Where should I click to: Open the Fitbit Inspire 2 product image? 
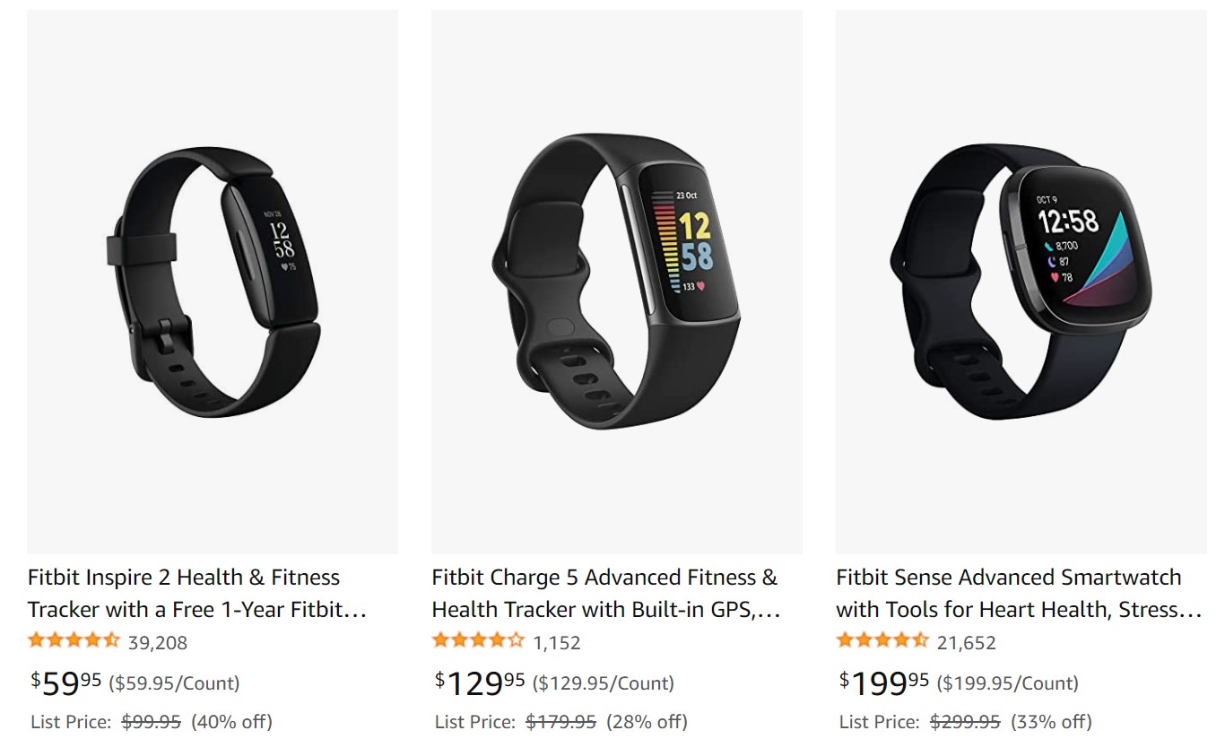coord(213,282)
